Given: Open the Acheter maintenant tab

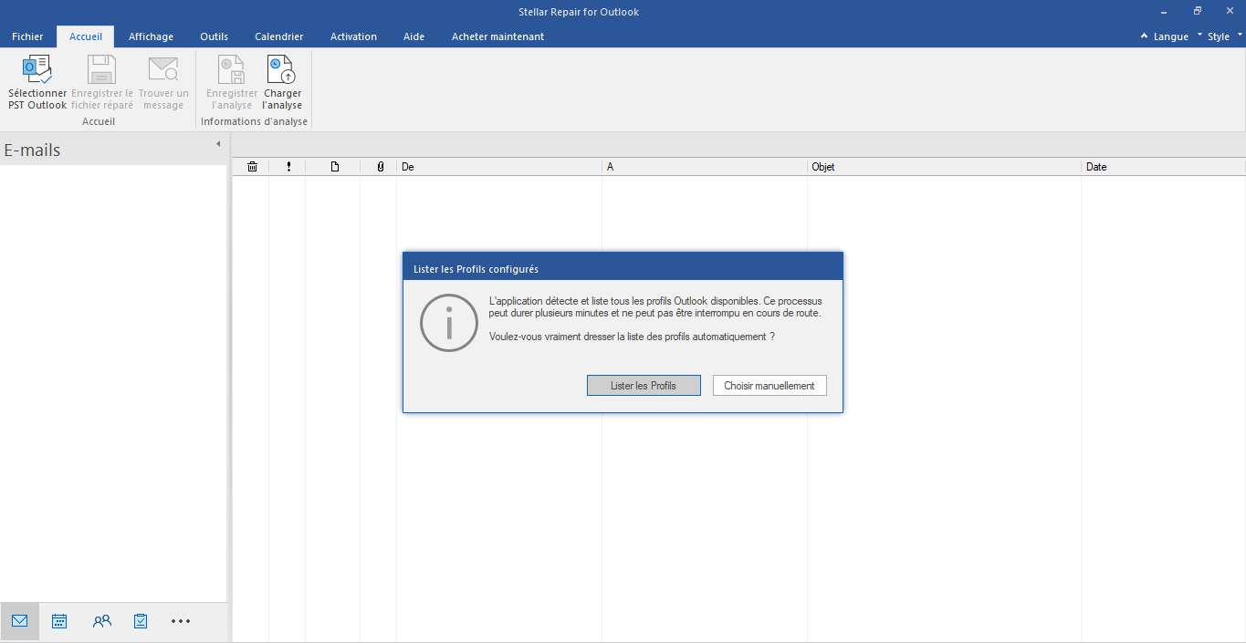Looking at the screenshot, I should click(x=497, y=36).
